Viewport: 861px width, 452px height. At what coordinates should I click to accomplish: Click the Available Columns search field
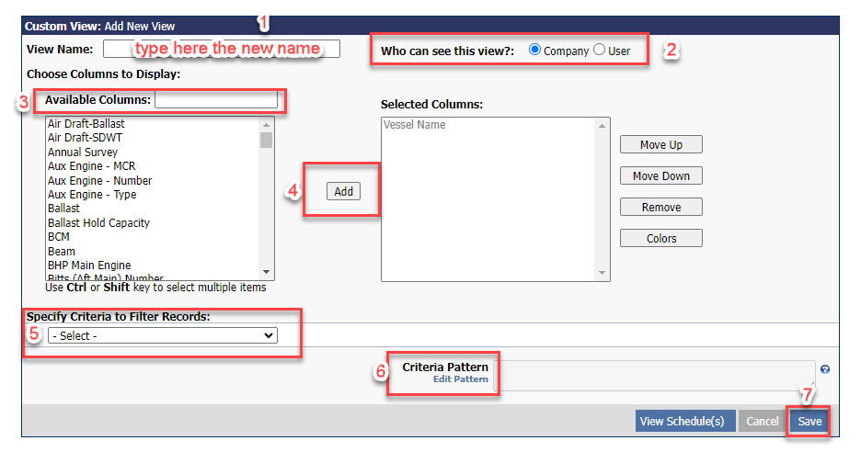coord(216,99)
